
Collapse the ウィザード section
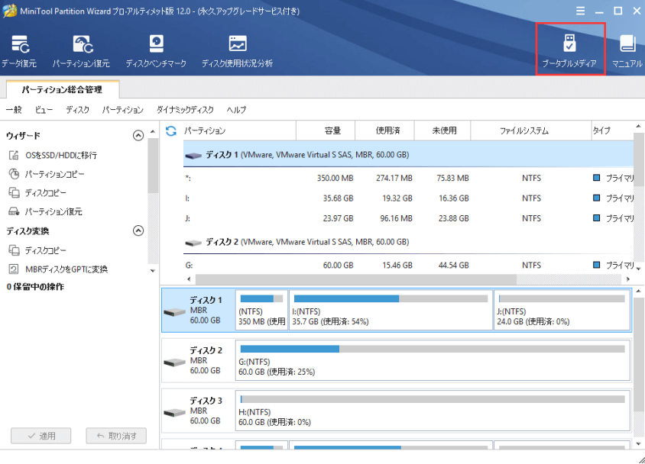click(x=138, y=136)
